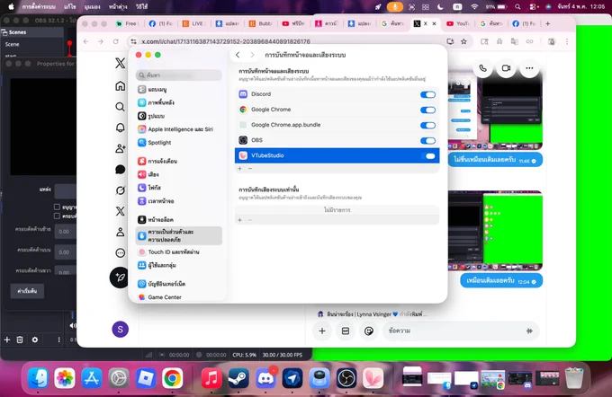Toggle Discord screen recording permission
The height and width of the screenshot is (397, 612).
(427, 94)
